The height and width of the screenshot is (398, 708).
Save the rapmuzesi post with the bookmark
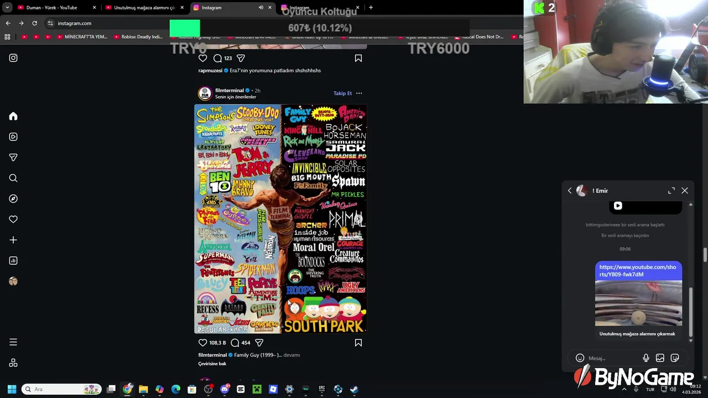(358, 58)
